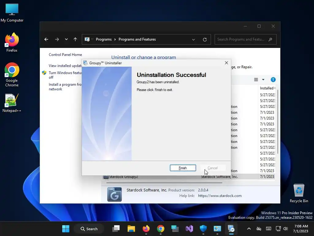314x236 pixels.
Task: Launch Firefox from desktop shortcut
Action: (12, 42)
